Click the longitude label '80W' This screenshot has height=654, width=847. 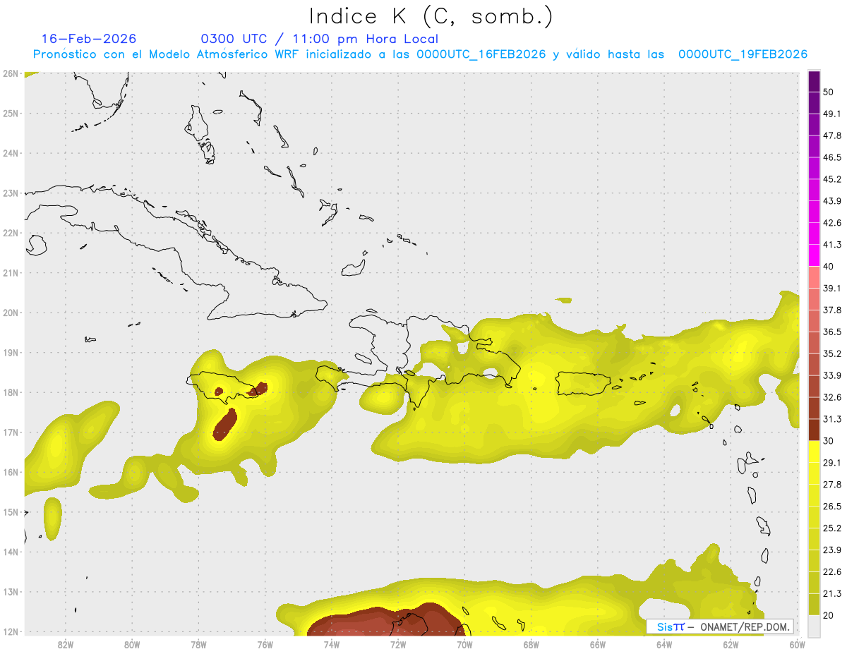pos(132,644)
